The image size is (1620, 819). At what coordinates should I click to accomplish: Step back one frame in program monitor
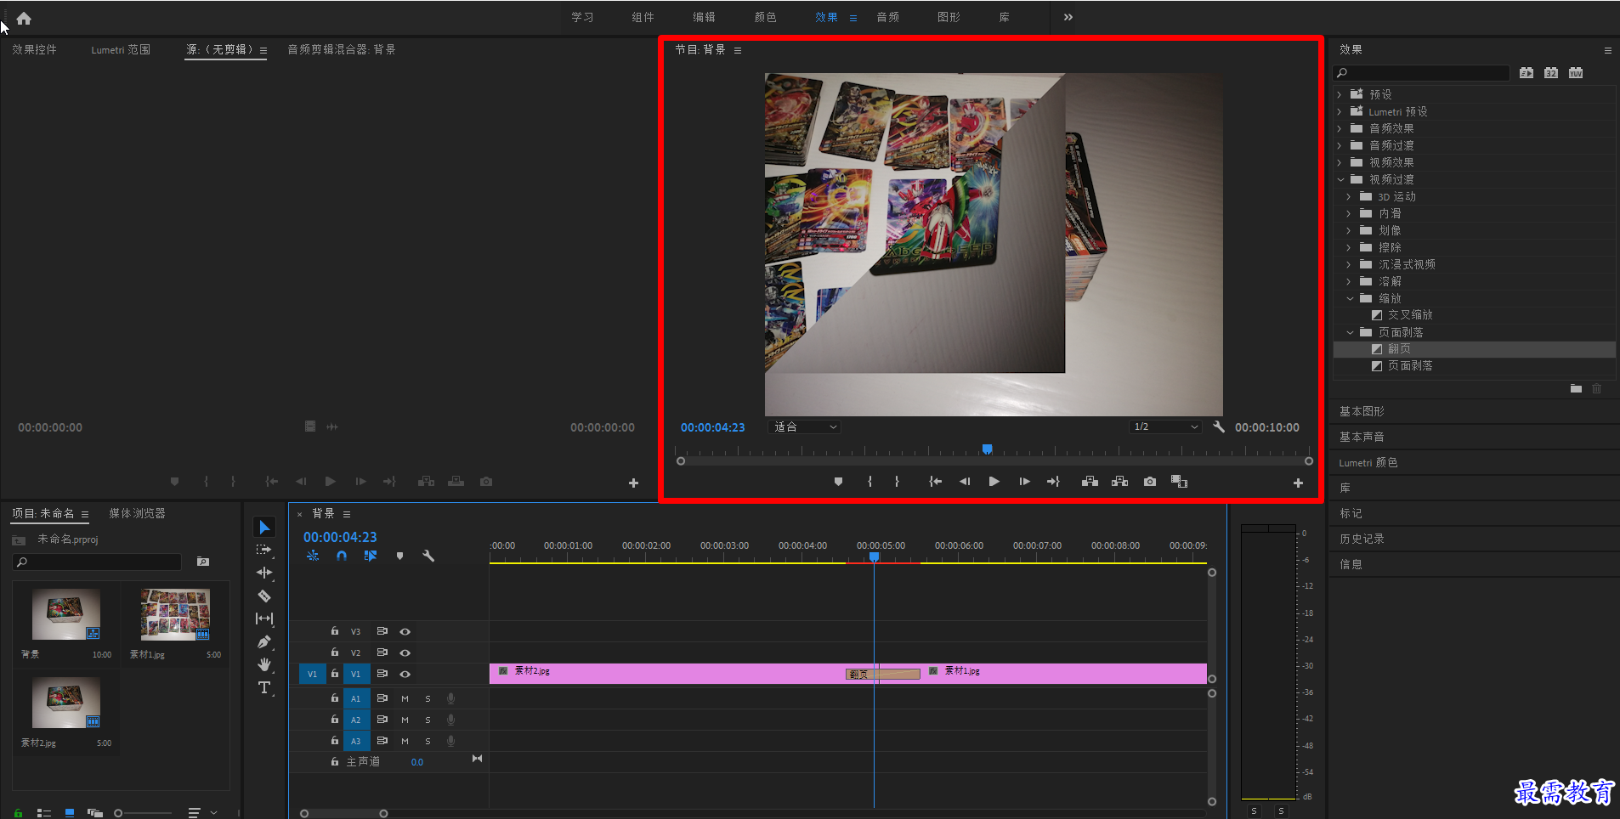coord(965,482)
